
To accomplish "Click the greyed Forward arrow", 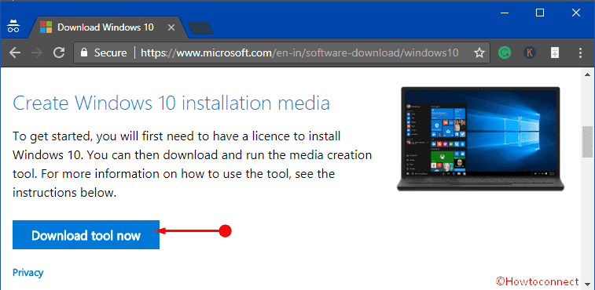I will point(36,53).
